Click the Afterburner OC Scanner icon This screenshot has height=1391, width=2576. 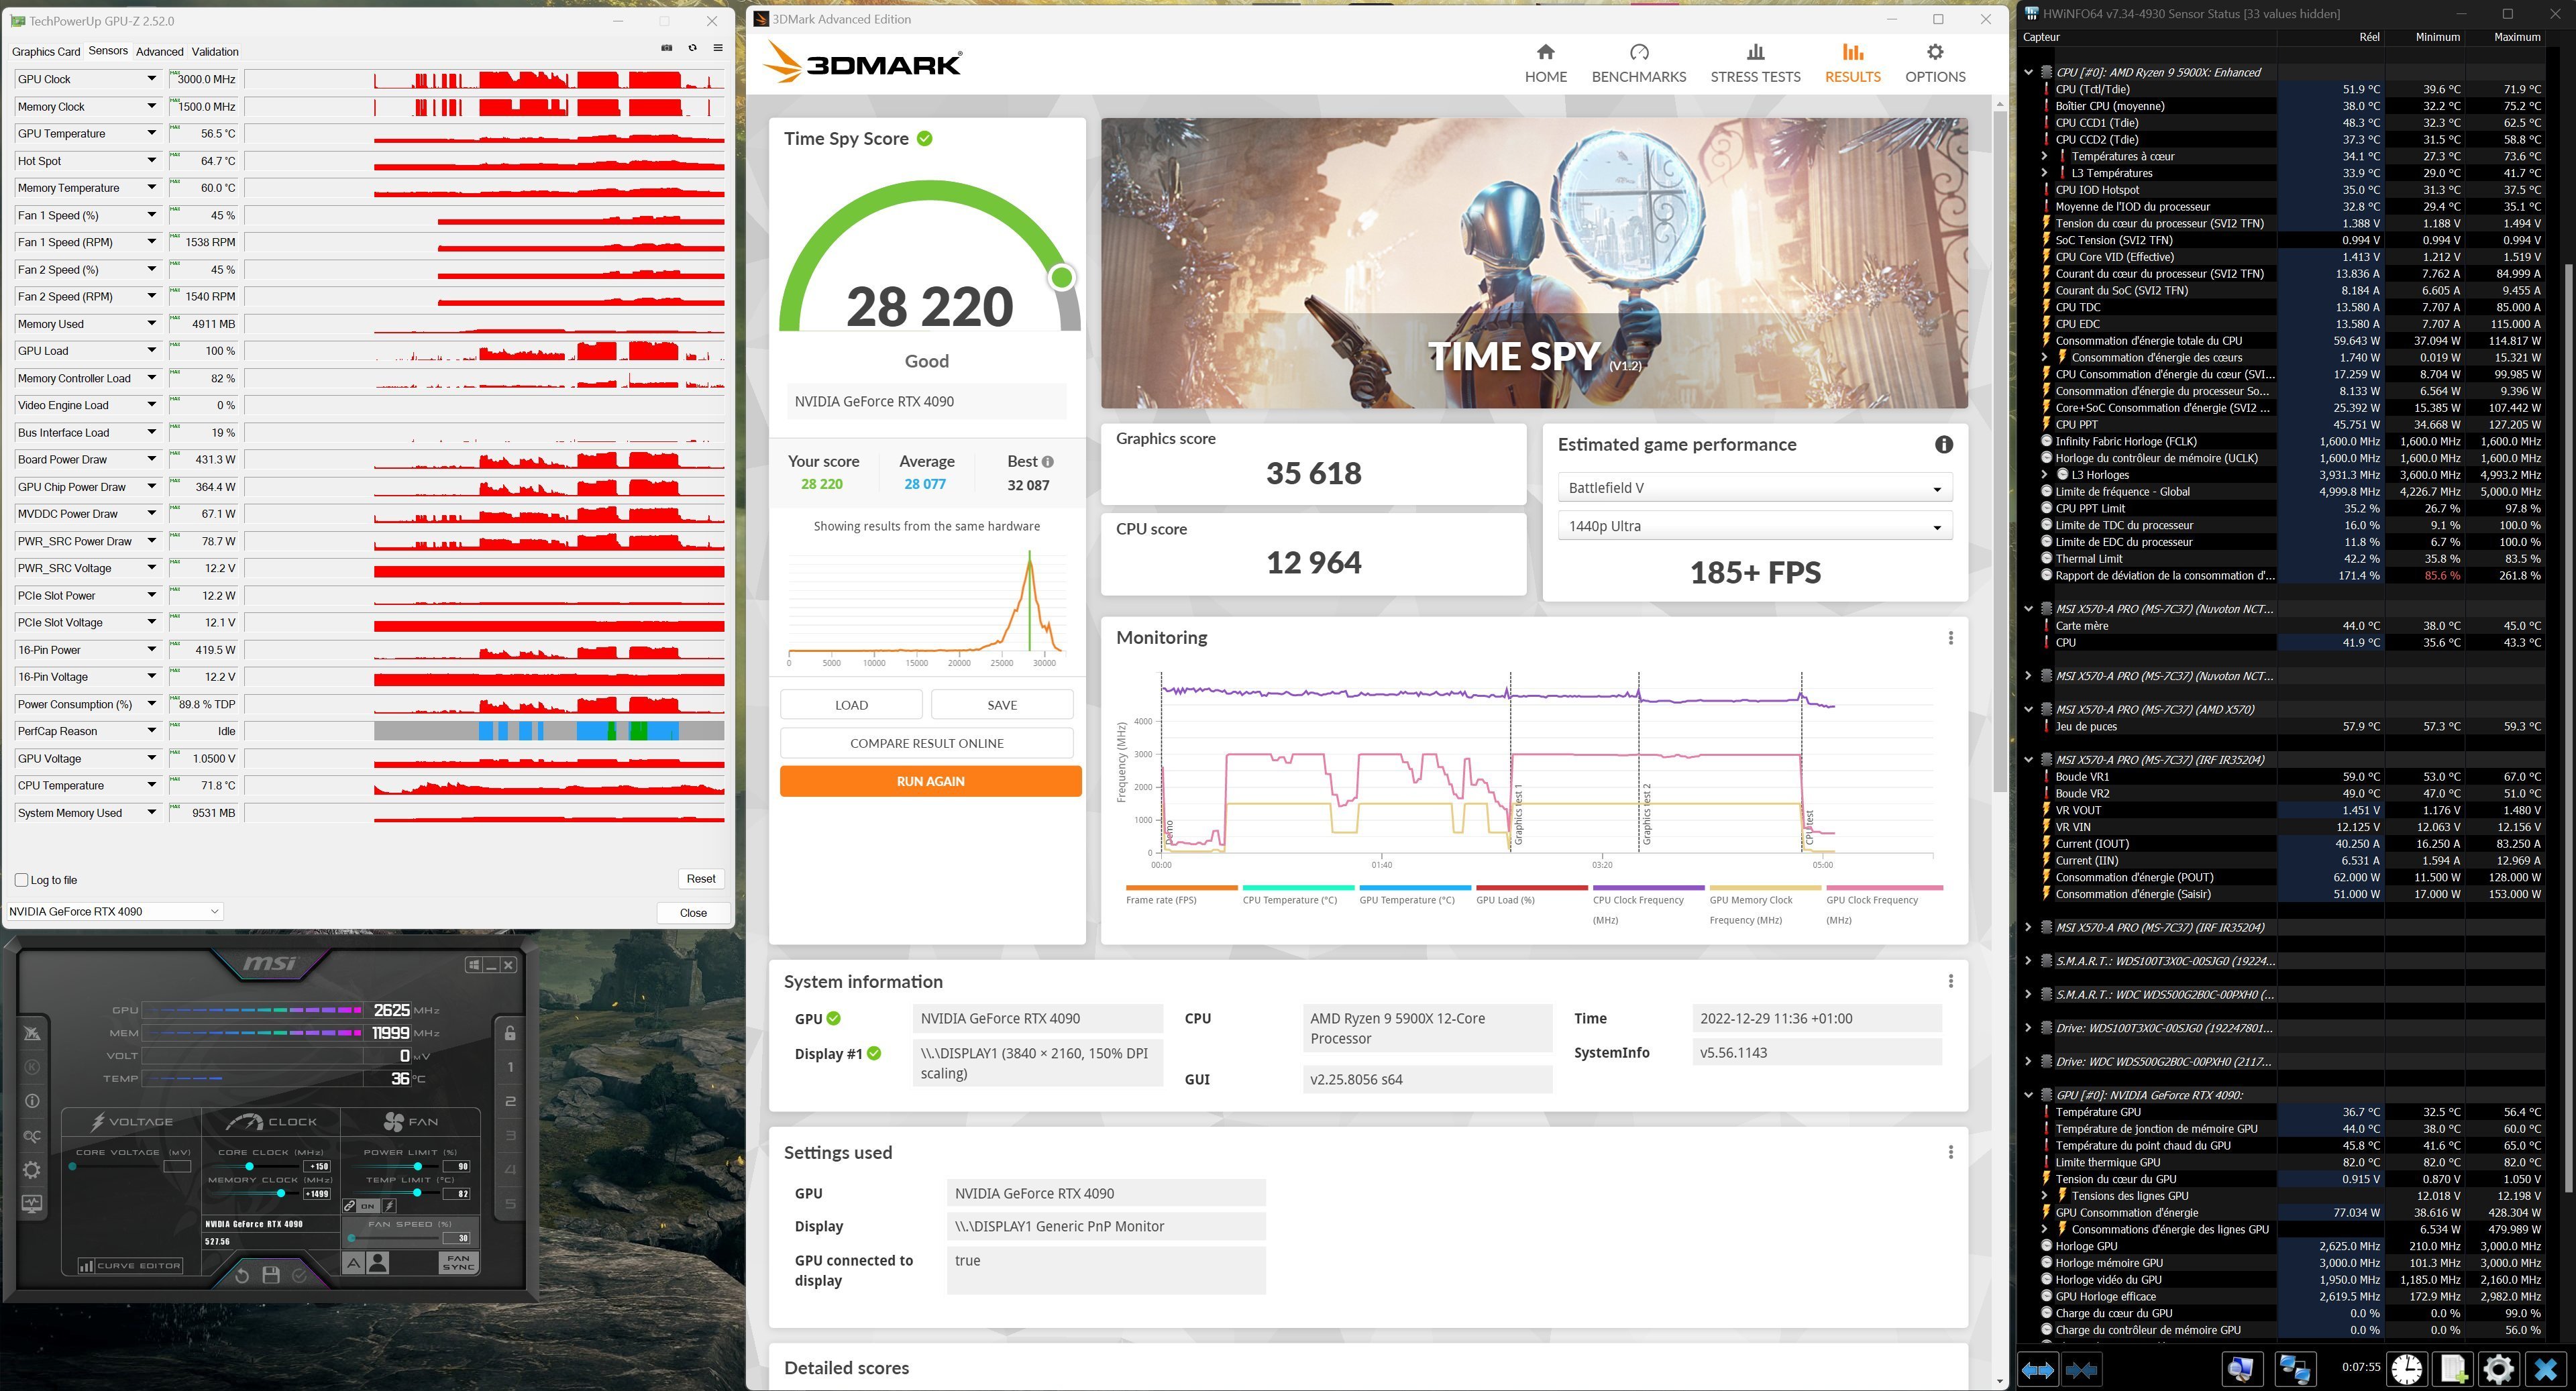pos(32,1136)
